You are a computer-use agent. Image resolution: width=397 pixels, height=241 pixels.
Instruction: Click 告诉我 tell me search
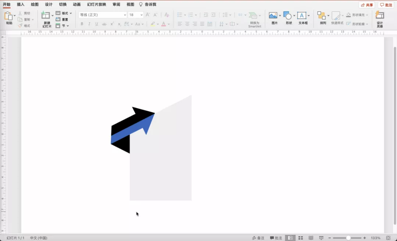(x=148, y=4)
